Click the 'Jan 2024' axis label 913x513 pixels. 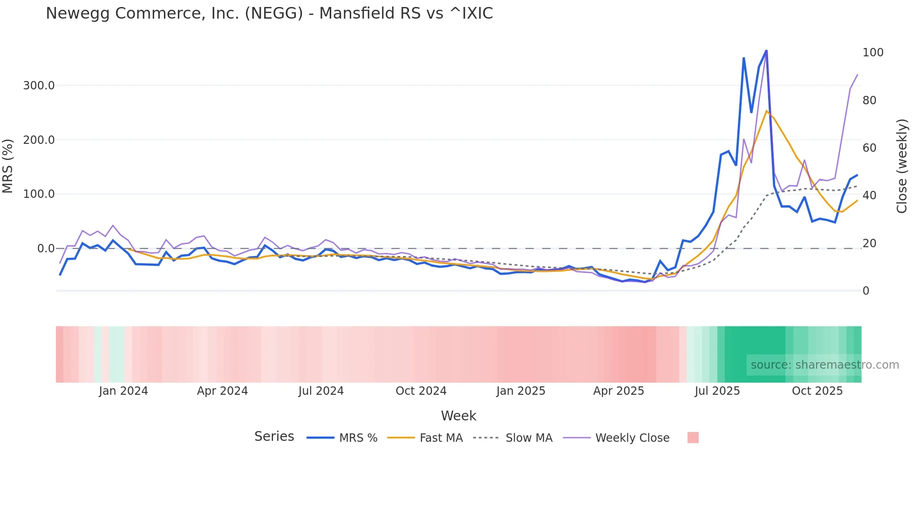pyautogui.click(x=123, y=391)
